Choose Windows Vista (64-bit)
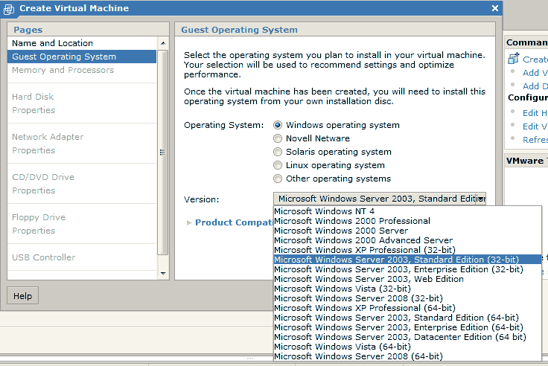The image size is (548, 366). [407, 347]
